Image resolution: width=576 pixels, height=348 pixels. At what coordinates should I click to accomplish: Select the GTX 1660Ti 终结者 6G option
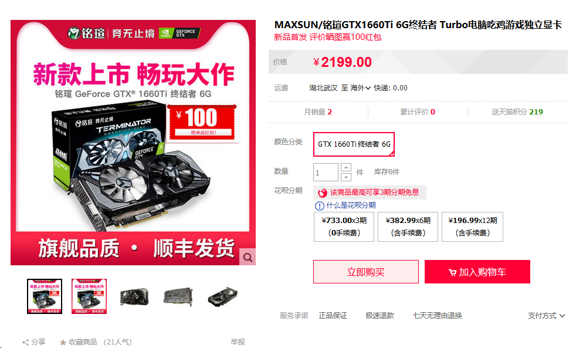tap(354, 144)
